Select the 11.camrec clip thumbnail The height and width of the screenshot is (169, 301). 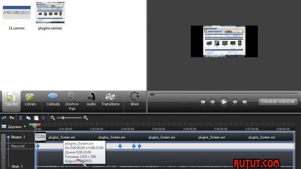point(17,13)
